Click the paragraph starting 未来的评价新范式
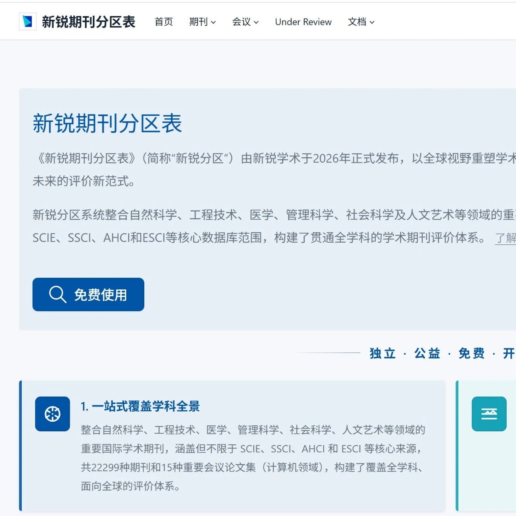Viewport: 516px width, 516px height. coord(84,181)
